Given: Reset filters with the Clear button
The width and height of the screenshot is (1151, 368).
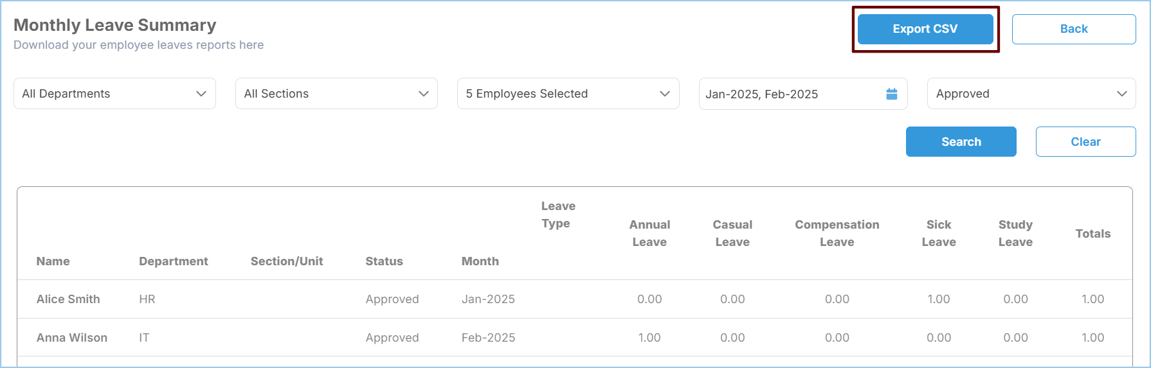Looking at the screenshot, I should [x=1085, y=141].
